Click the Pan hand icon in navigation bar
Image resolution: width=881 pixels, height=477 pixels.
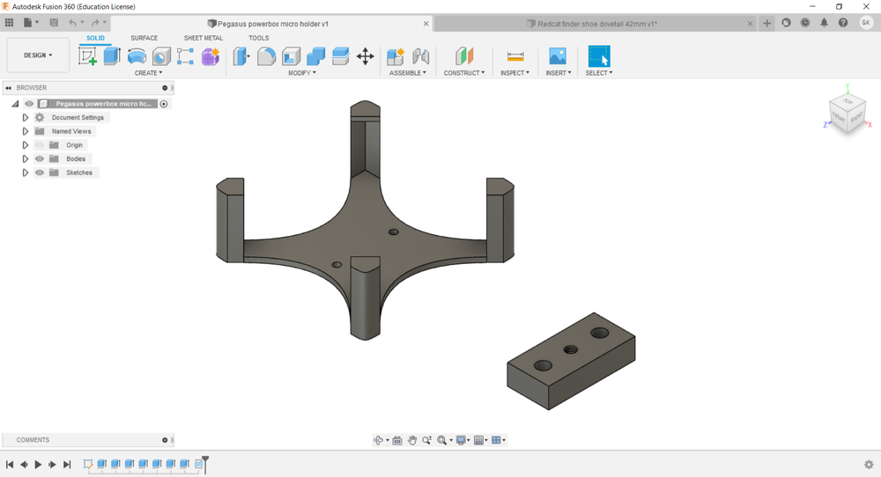click(x=412, y=440)
